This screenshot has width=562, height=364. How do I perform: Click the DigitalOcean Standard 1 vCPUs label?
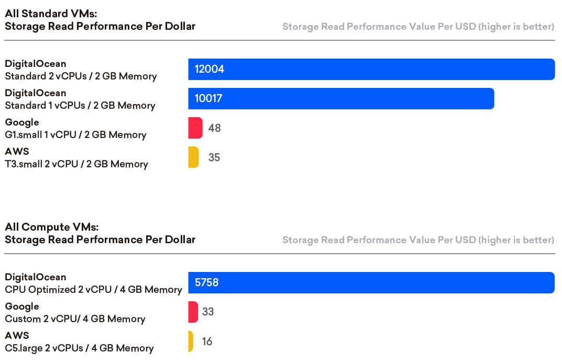tap(80, 99)
